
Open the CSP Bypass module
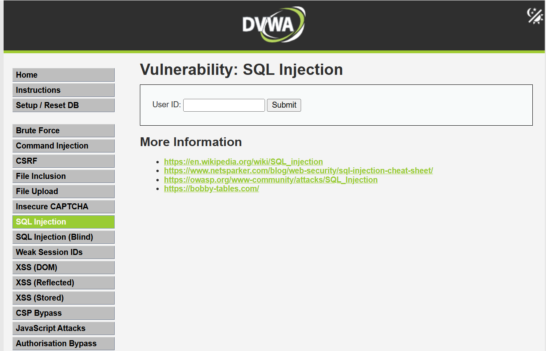63,313
